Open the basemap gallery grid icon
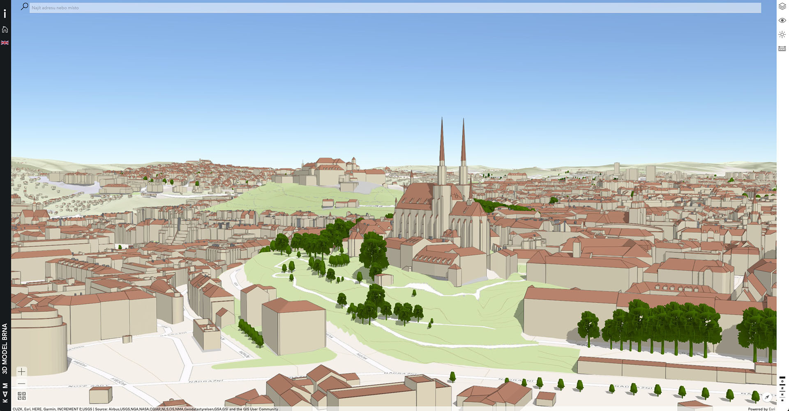The width and height of the screenshot is (789, 411). [x=22, y=396]
